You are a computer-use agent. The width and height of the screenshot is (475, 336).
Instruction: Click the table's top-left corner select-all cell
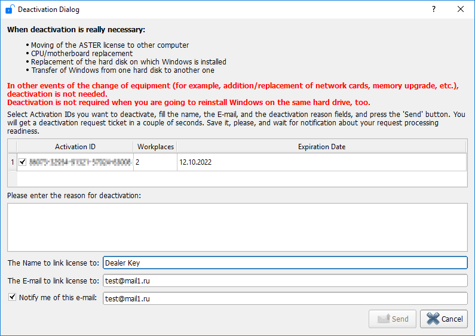11,147
